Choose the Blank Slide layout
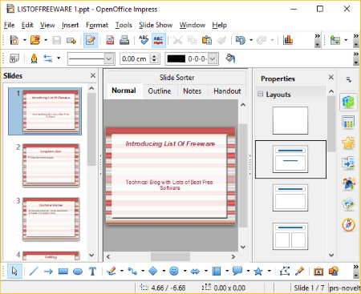 290,120
